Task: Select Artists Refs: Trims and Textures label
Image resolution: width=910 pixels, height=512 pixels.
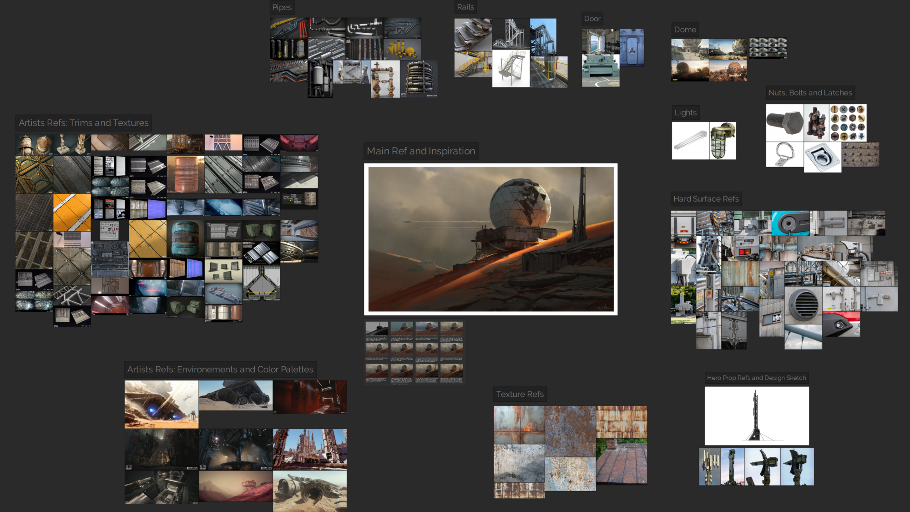Action: pos(83,123)
